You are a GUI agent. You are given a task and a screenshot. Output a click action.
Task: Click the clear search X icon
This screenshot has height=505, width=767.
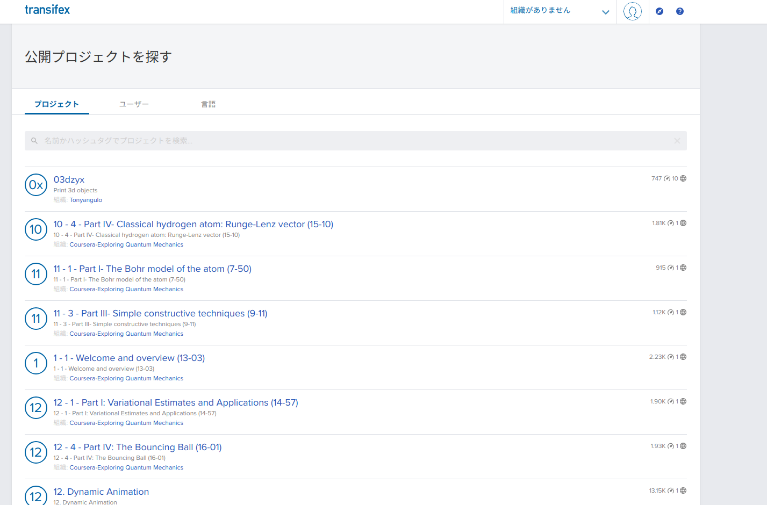677,141
